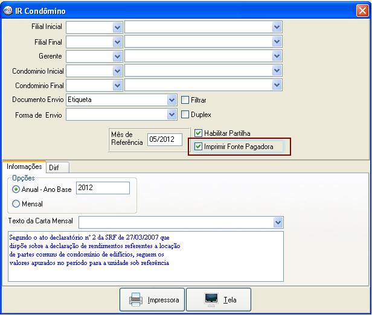Click the IR Condômino title bar icon
Viewport: 372px width, 315px height.
click(x=7, y=11)
